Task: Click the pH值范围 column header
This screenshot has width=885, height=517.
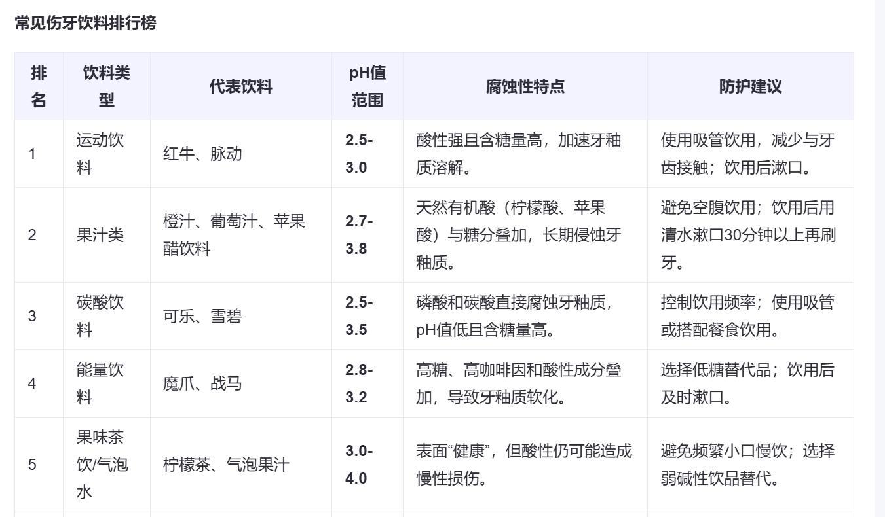Action: (367, 86)
